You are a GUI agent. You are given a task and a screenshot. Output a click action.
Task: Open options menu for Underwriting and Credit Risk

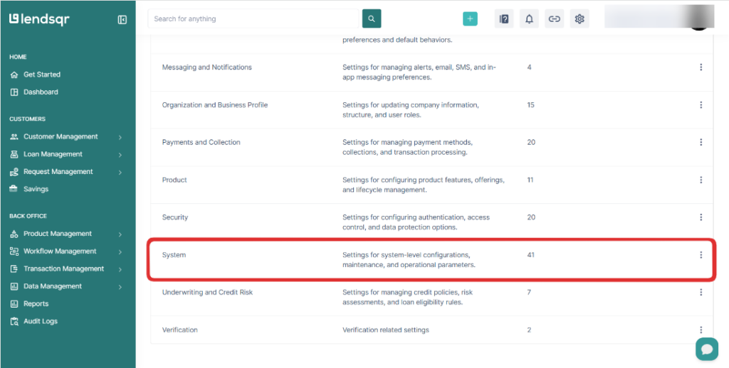[x=701, y=293]
